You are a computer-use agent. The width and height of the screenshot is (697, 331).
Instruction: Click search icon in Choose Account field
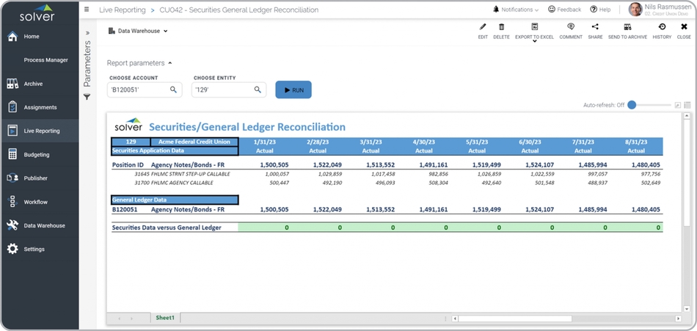(174, 90)
